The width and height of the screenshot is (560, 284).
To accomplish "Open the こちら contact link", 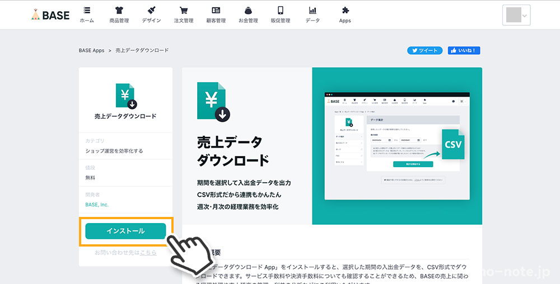I will (148, 253).
